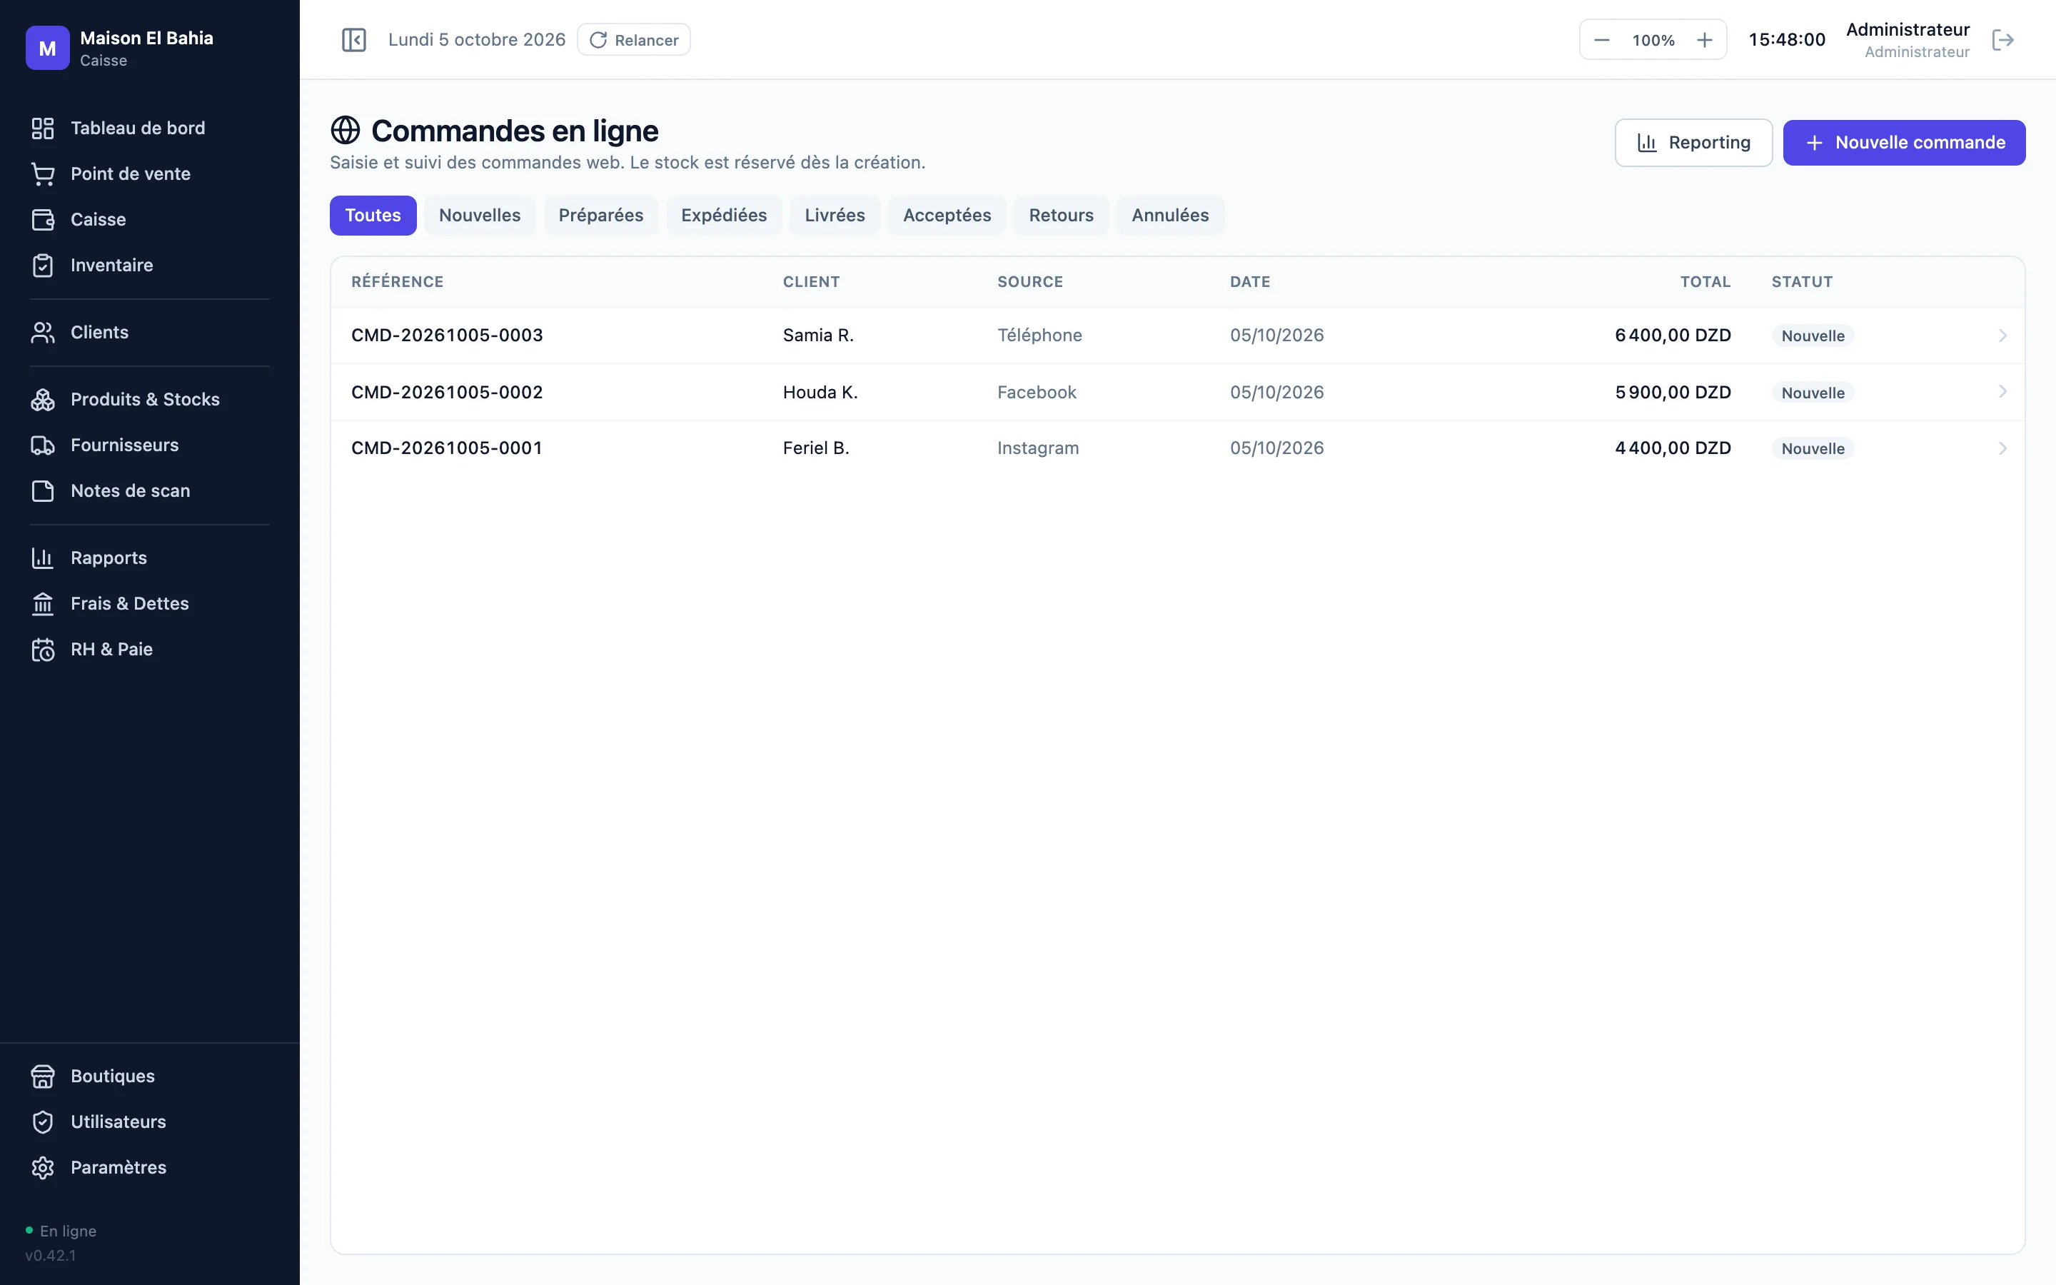The width and height of the screenshot is (2056, 1285).
Task: Open Produits & Stocks boxes icon
Action: [43, 400]
